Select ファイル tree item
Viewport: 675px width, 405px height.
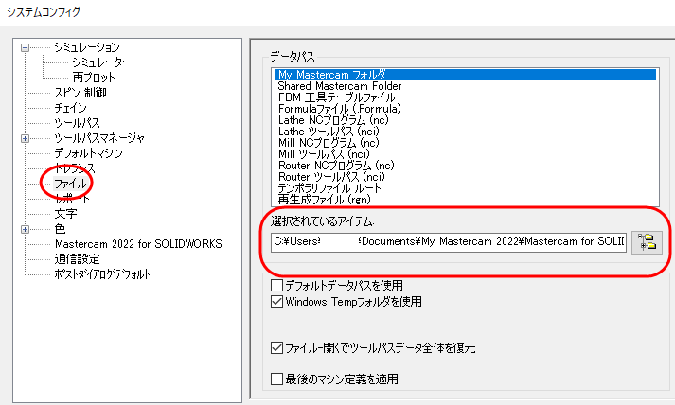(x=70, y=184)
